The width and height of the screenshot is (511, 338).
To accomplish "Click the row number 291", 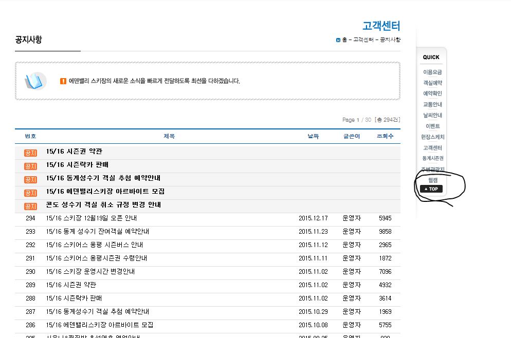I will (x=30, y=258).
